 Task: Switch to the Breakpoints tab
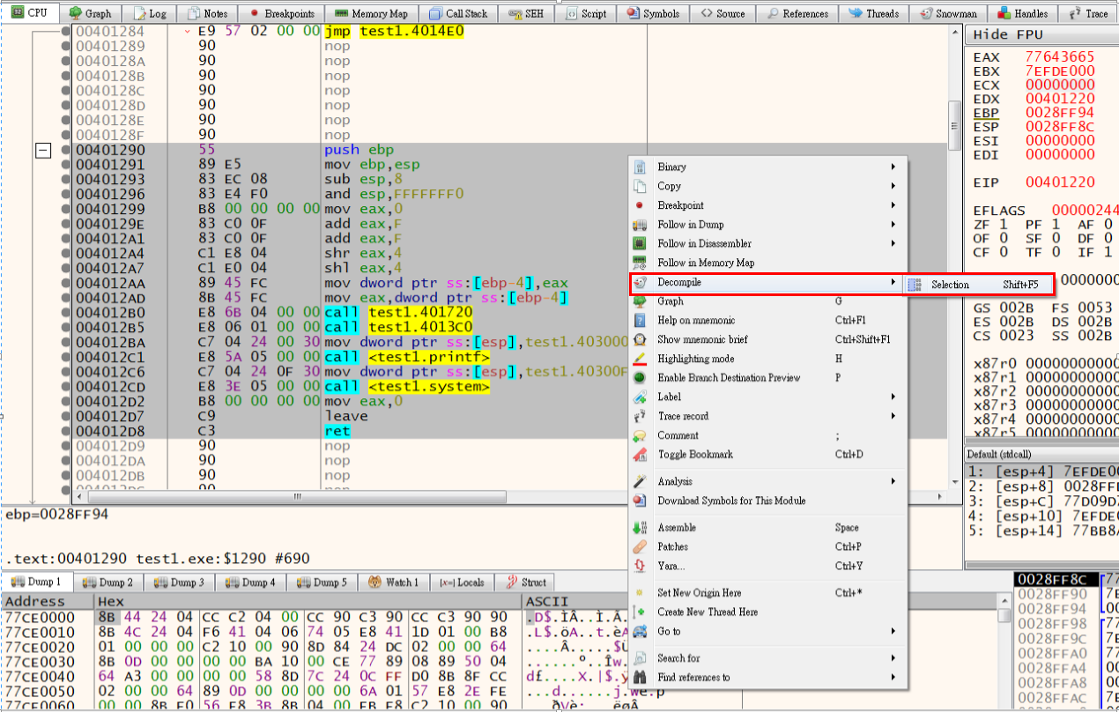click(x=281, y=13)
